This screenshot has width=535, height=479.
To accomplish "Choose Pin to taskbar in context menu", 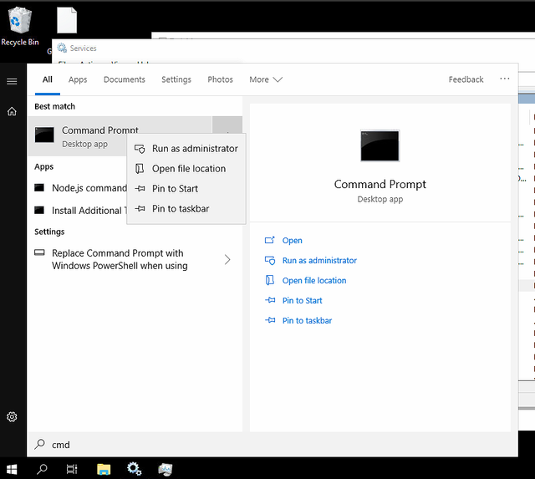I will [186, 208].
